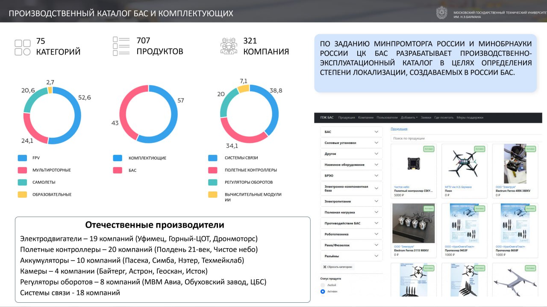The image size is (547, 307).
Task: Click the teal РЕГУЛЯТОРЫ ОБОРОТОВ legend swatch
Action: pyautogui.click(x=213, y=182)
